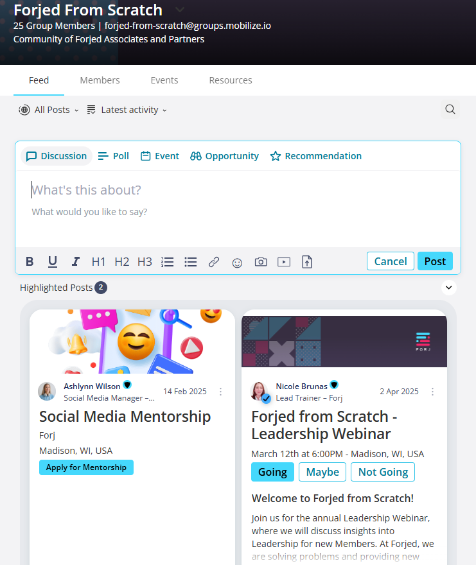The height and width of the screenshot is (565, 476).
Task: Apply underline formatting in the editor
Action: (x=53, y=261)
